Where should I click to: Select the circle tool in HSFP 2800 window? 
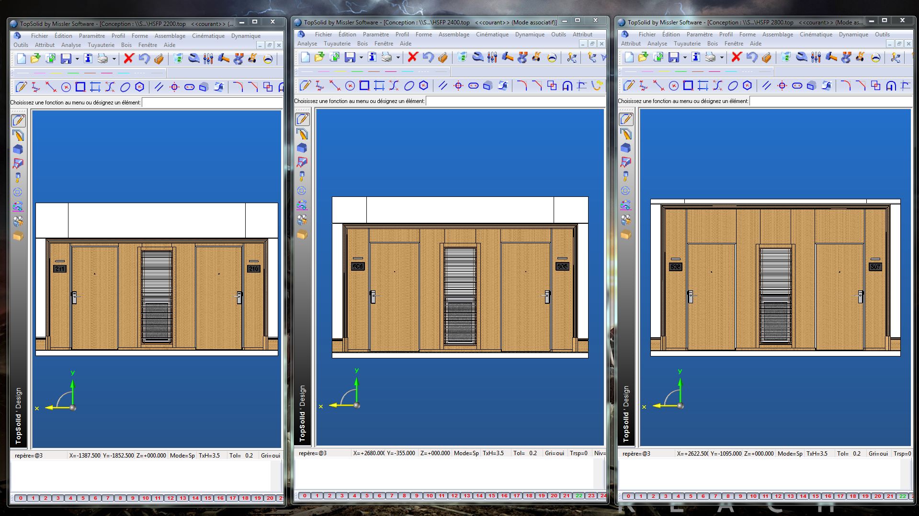673,86
